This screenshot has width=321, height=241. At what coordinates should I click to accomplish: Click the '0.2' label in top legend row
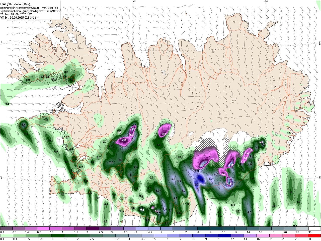pos(2,232)
